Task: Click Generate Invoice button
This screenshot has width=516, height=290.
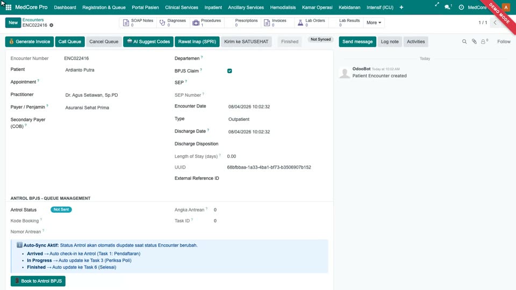Action: (x=29, y=41)
